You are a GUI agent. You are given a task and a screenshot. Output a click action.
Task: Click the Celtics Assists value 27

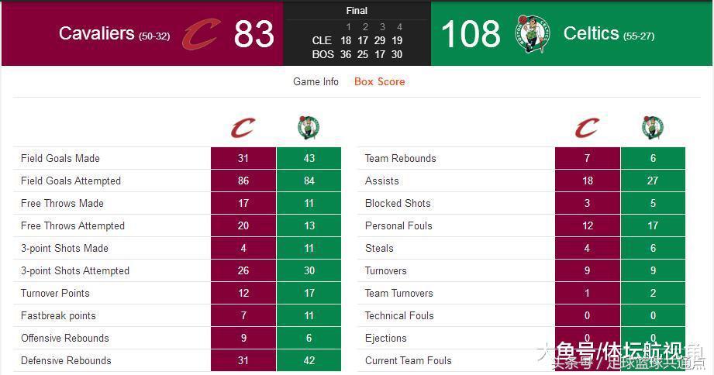(x=653, y=181)
